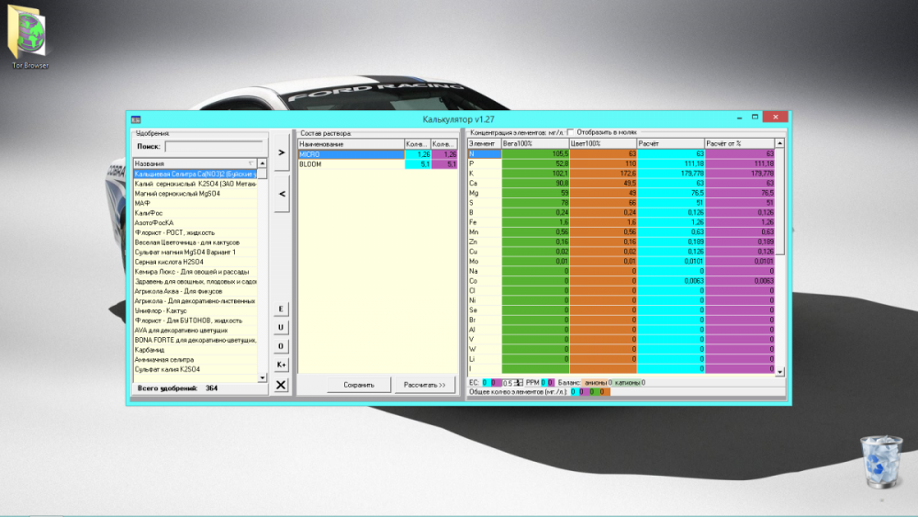Screen dimensions: 918x517
Task: Click the K+ button
Action: [x=281, y=365]
